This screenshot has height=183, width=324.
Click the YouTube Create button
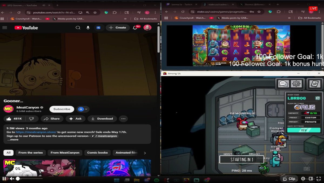click(117, 28)
